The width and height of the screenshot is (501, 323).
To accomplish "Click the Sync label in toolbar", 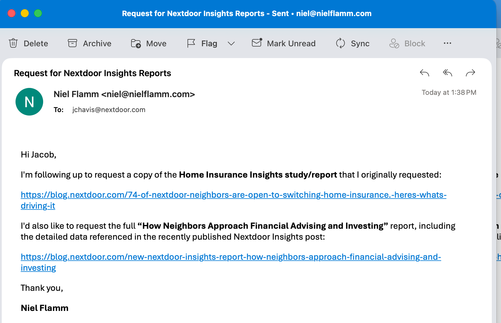I will (360, 43).
